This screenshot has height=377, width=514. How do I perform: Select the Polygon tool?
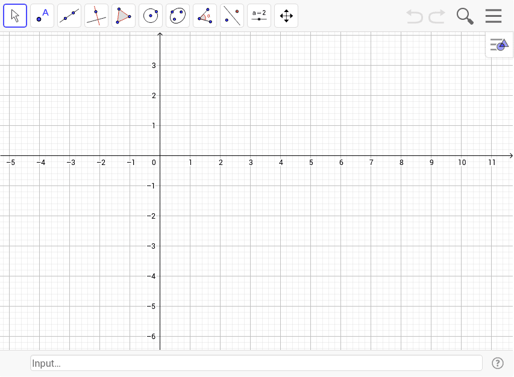(x=124, y=16)
